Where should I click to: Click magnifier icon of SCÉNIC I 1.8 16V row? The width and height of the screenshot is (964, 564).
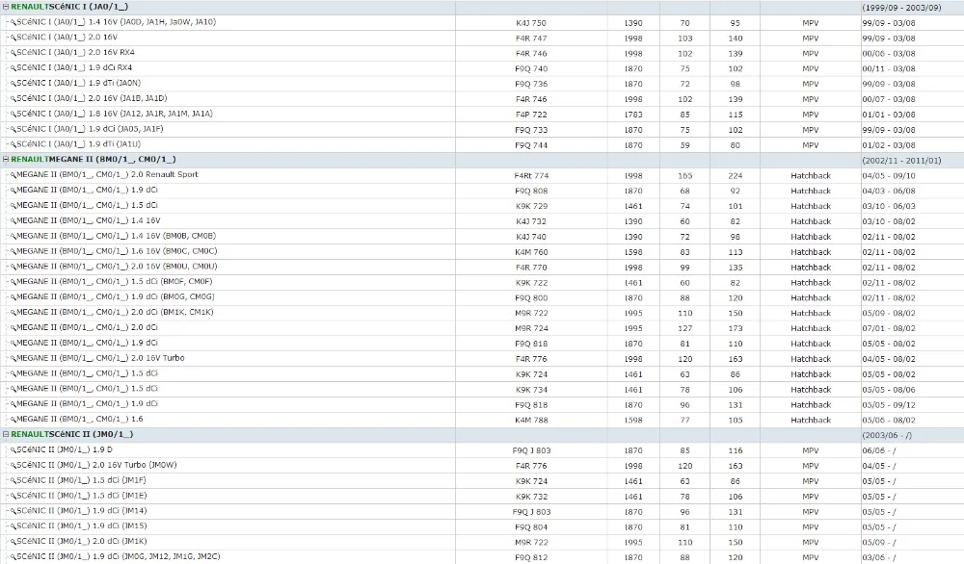point(13,115)
